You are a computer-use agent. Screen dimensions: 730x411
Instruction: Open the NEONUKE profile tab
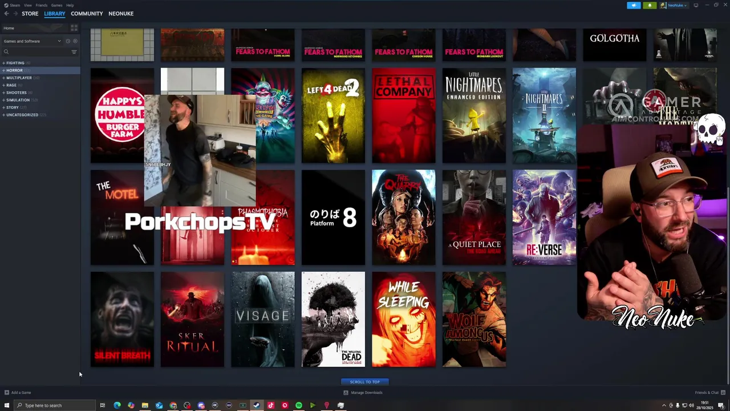[121, 14]
